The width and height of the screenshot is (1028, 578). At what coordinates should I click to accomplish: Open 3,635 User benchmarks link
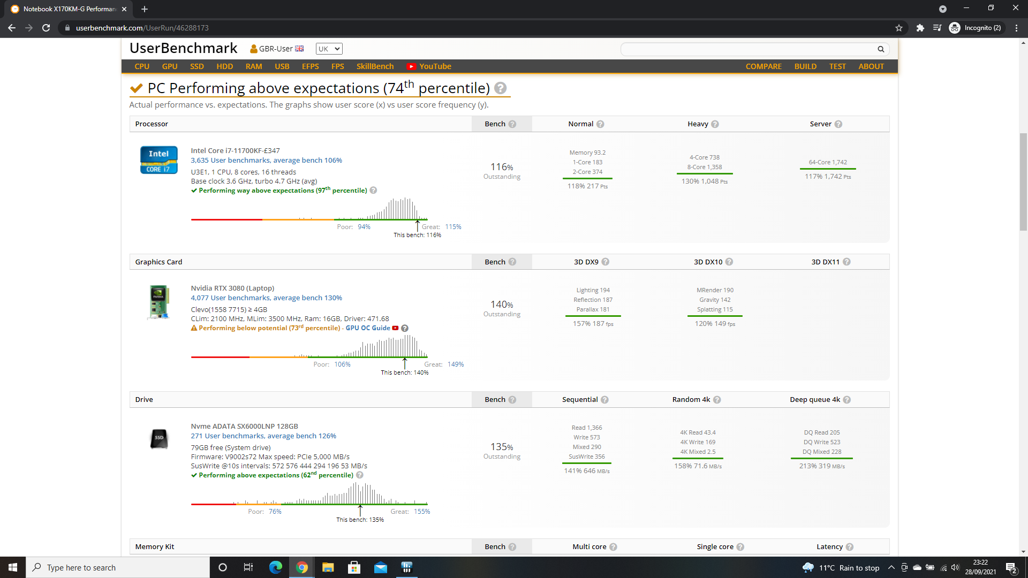click(266, 160)
